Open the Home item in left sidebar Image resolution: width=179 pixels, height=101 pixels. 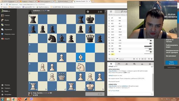coord(6,15)
